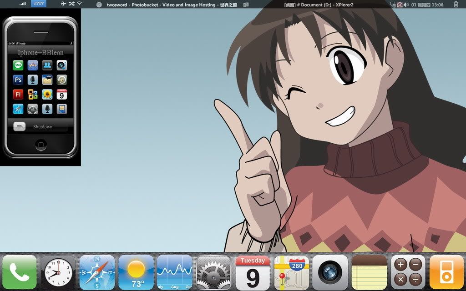Open the Maps 280 icon in the dock
Screen dimensions: 466x291
pos(292,272)
